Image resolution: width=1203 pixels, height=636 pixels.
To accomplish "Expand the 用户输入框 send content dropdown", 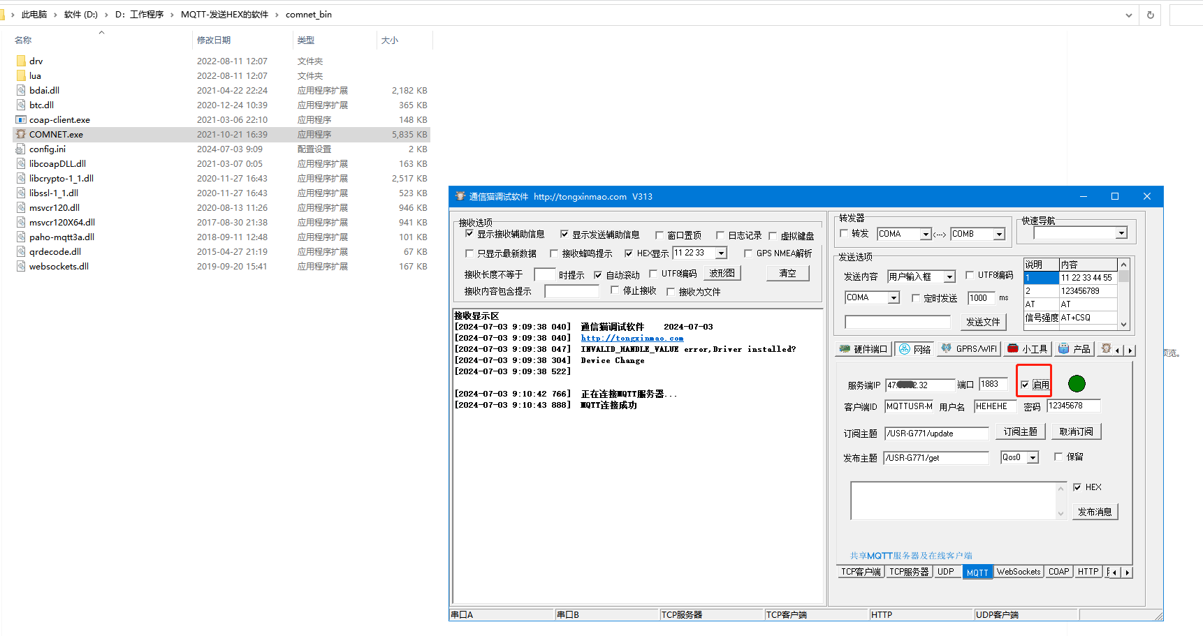I will coord(949,277).
